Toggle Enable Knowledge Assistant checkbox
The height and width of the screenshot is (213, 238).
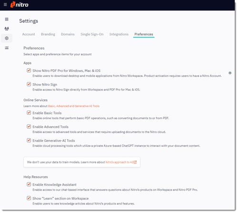tap(29, 184)
